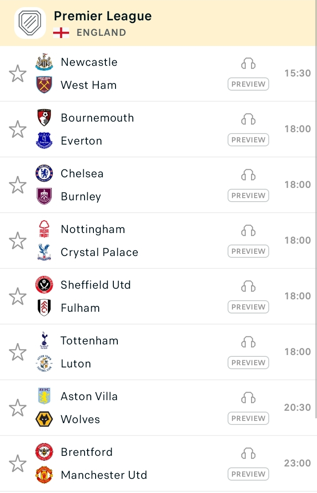Screen dimensions: 317x493
Task: Favorite the Newcastle vs West Ham match
Action: 18,73
